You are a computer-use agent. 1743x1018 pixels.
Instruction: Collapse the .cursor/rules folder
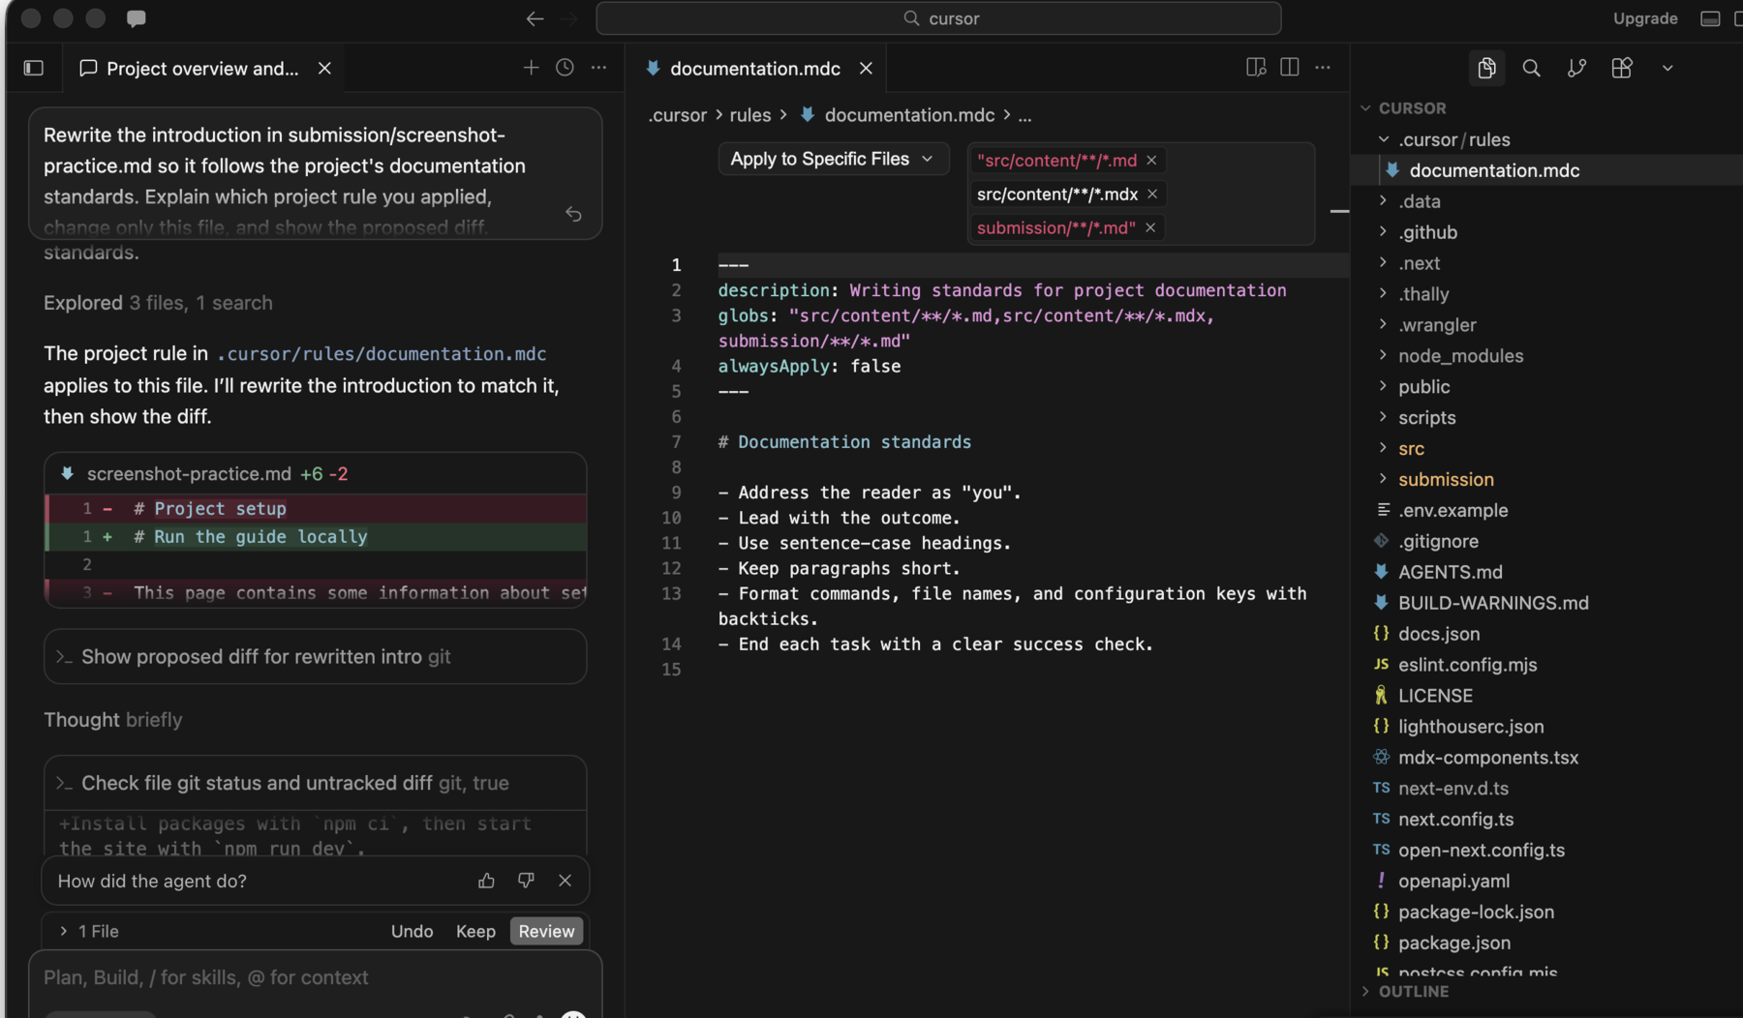[x=1453, y=139]
